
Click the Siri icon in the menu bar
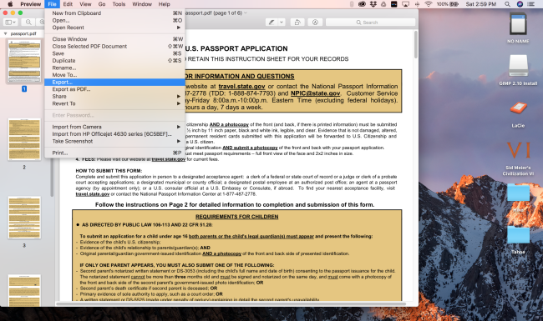point(520,4)
